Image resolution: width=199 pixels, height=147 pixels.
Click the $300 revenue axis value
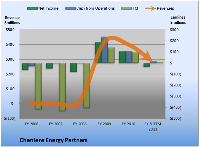click(10, 59)
